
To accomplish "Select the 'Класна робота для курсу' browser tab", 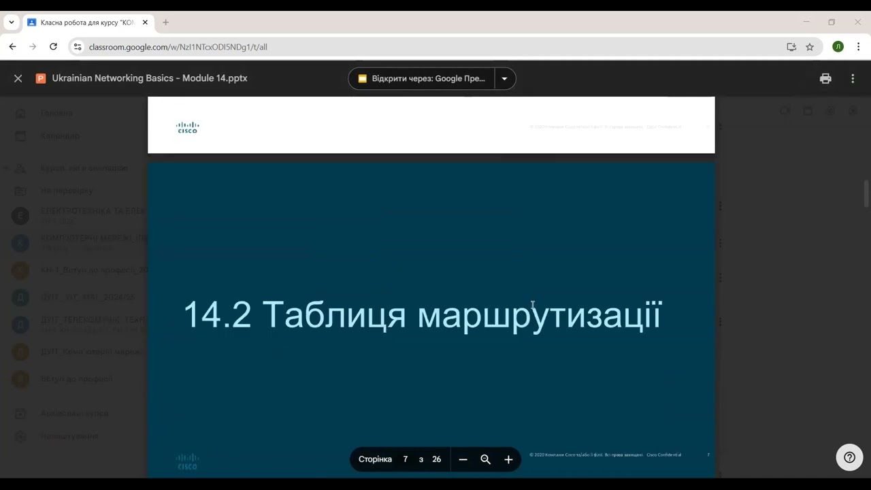I will pyautogui.click(x=87, y=22).
